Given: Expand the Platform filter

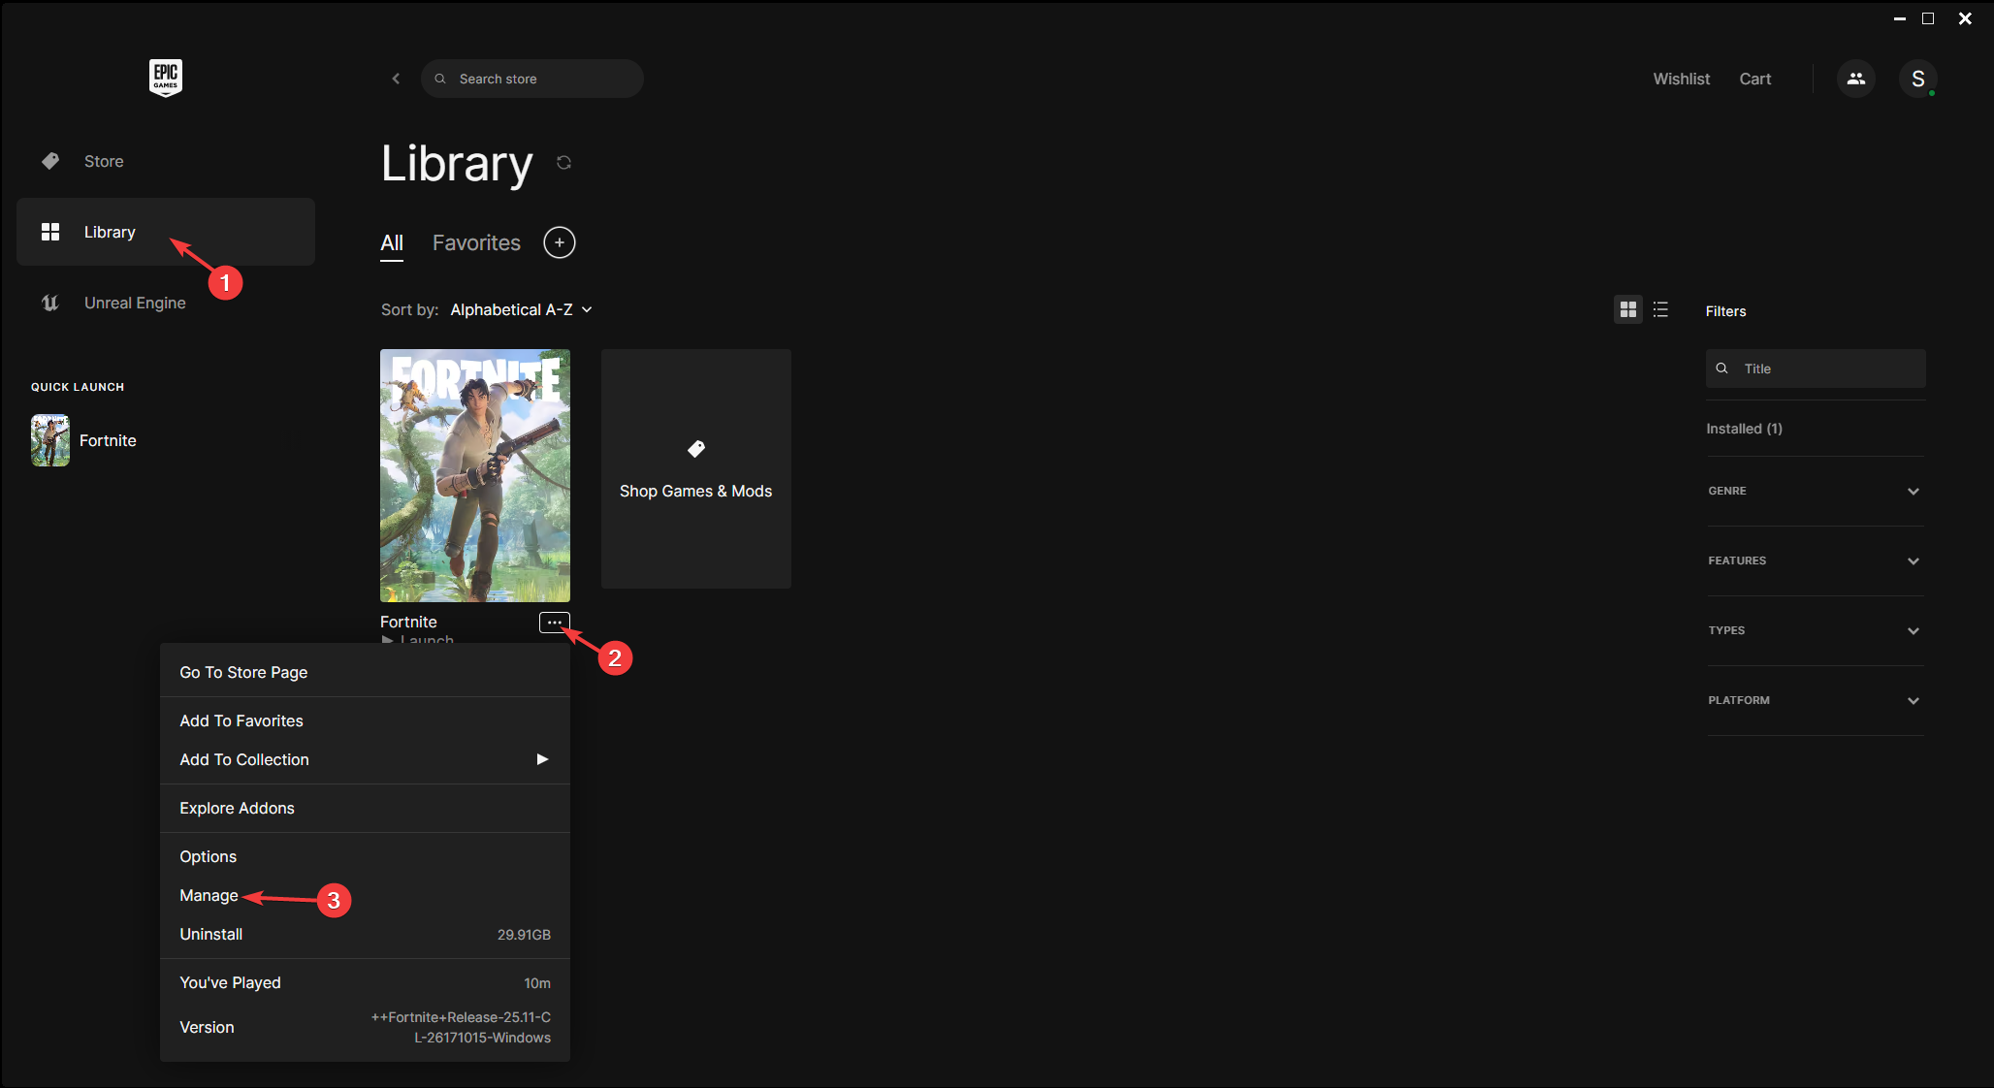Looking at the screenshot, I should coord(1816,700).
